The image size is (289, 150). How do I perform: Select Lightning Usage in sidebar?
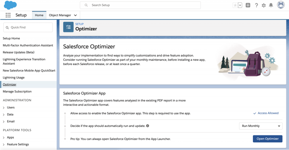click(14, 78)
